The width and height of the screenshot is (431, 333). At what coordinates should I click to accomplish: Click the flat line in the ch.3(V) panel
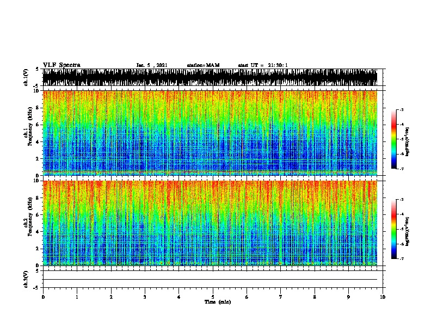point(210,280)
